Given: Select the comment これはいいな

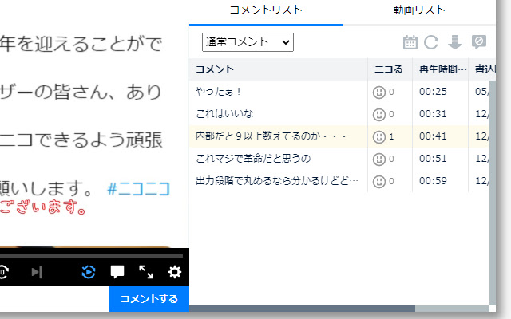Looking at the screenshot, I should click(x=224, y=114).
